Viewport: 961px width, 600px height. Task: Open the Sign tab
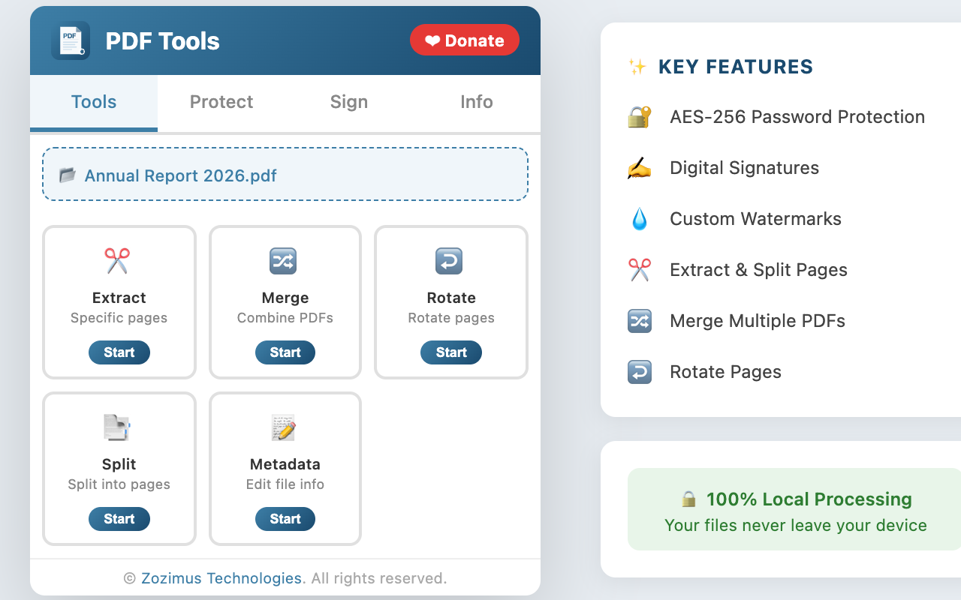(349, 103)
